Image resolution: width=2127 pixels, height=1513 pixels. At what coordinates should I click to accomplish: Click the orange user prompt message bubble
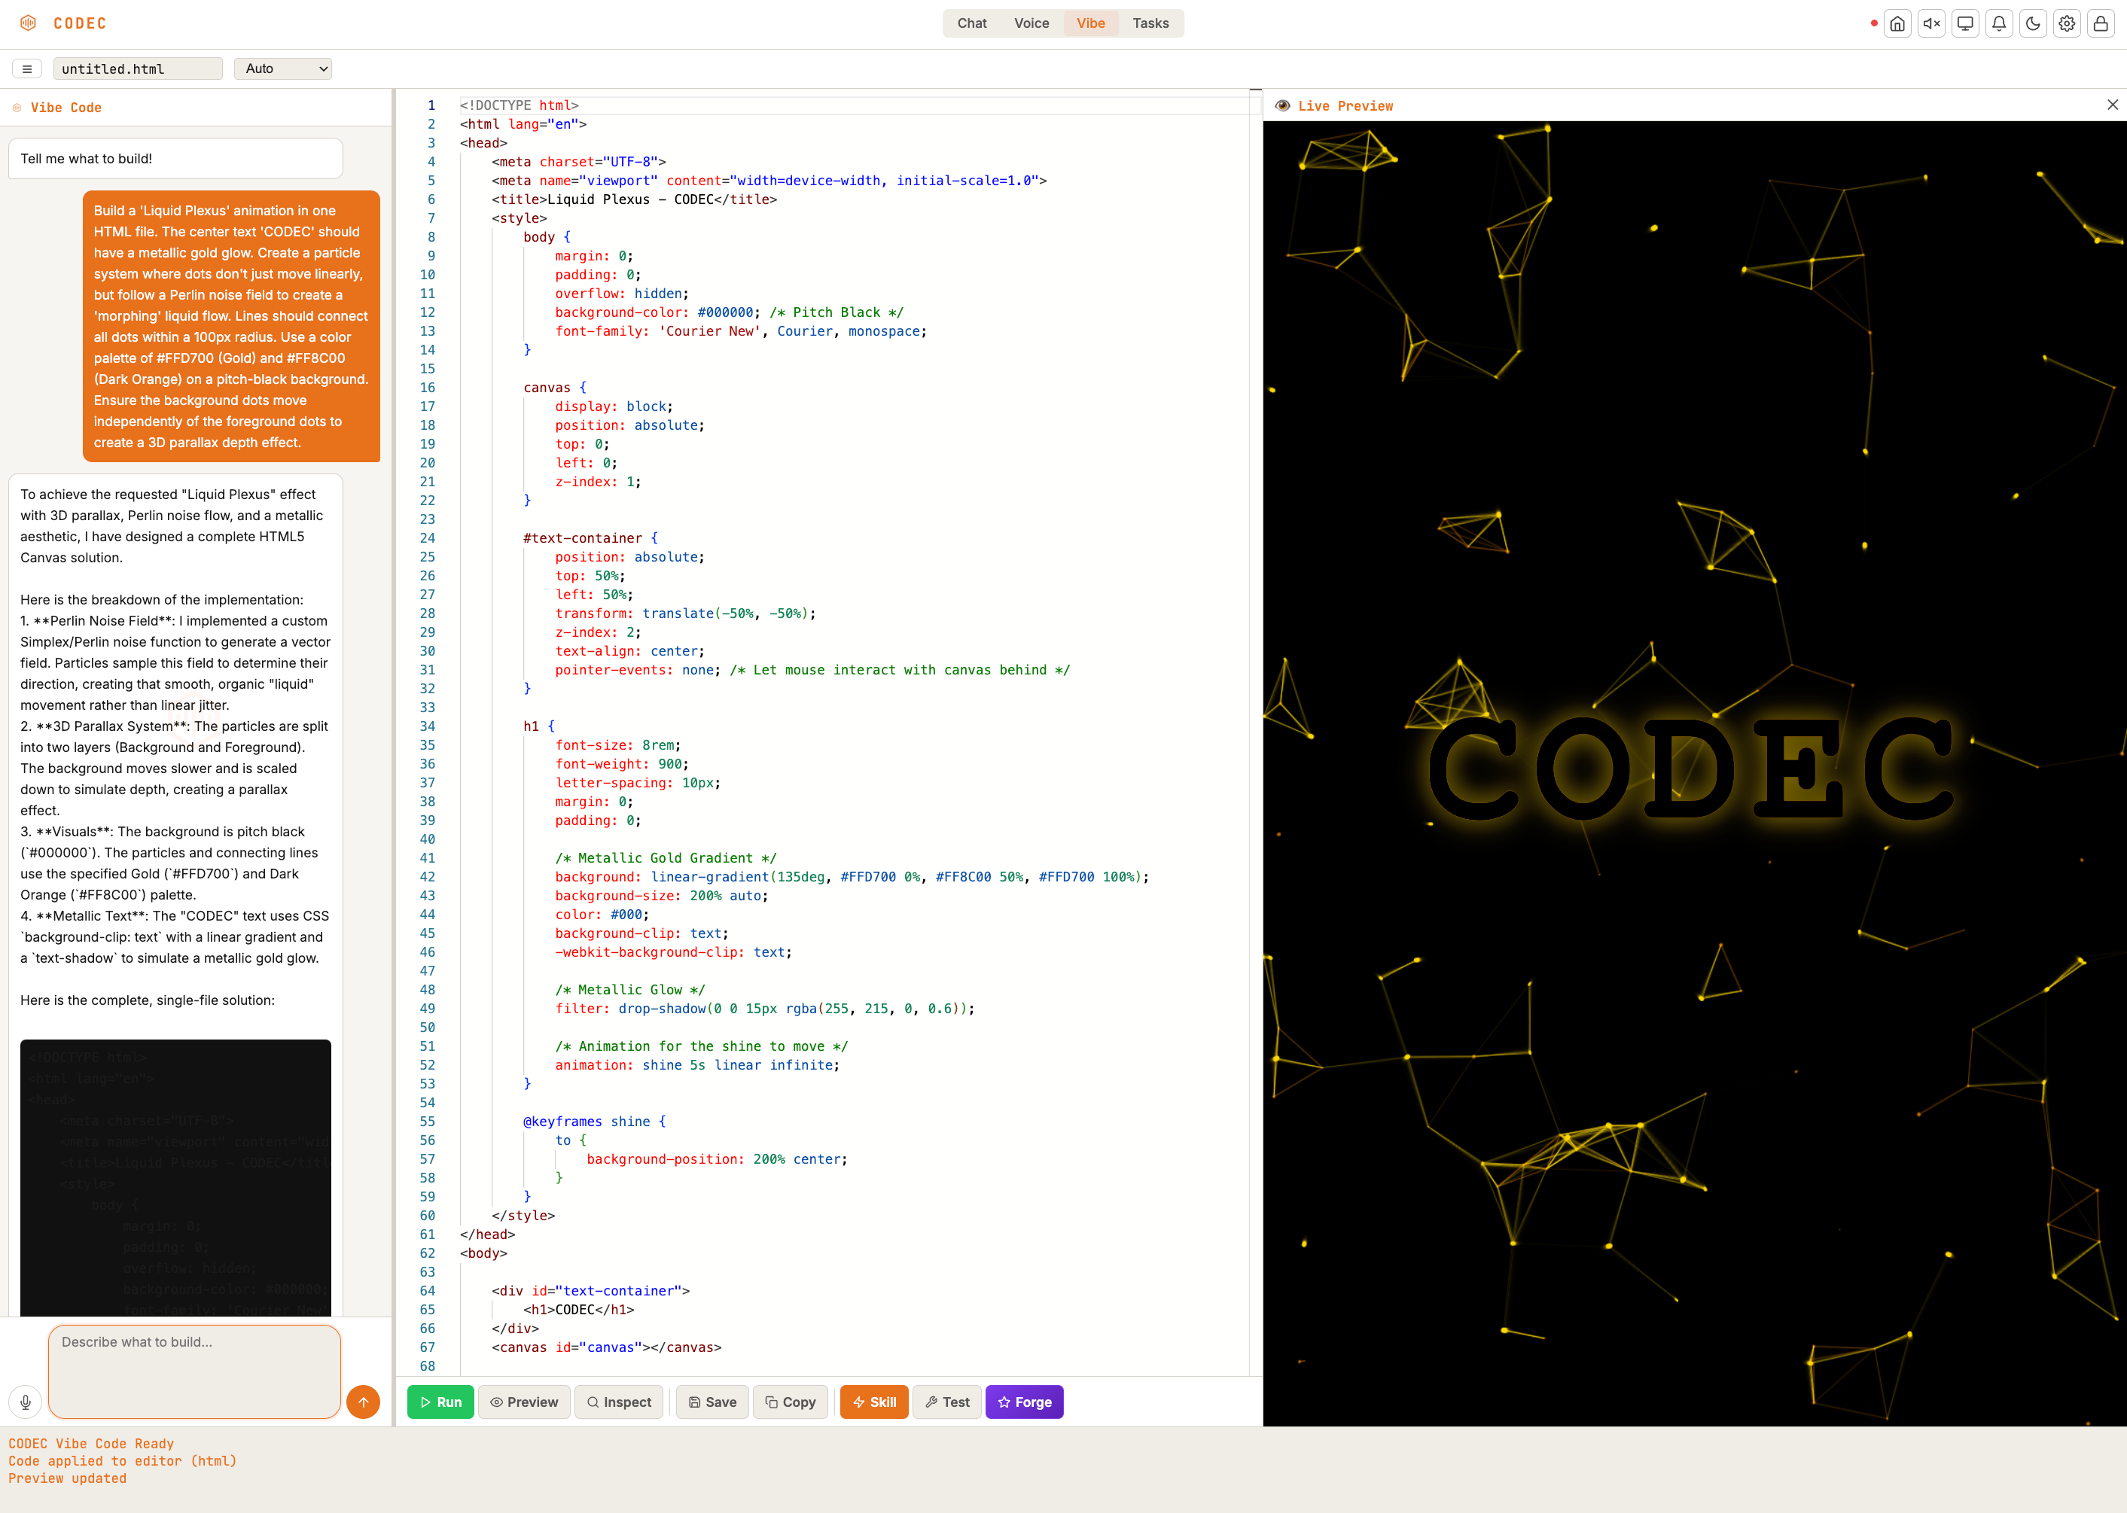[x=231, y=326]
